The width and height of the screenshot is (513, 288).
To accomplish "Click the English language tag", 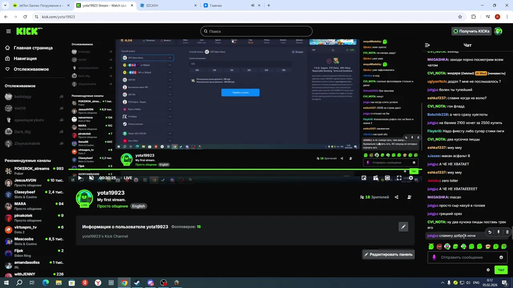I will pyautogui.click(x=139, y=206).
